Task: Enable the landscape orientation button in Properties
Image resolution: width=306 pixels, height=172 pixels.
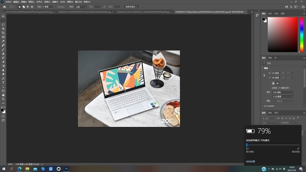Action: pos(277,83)
